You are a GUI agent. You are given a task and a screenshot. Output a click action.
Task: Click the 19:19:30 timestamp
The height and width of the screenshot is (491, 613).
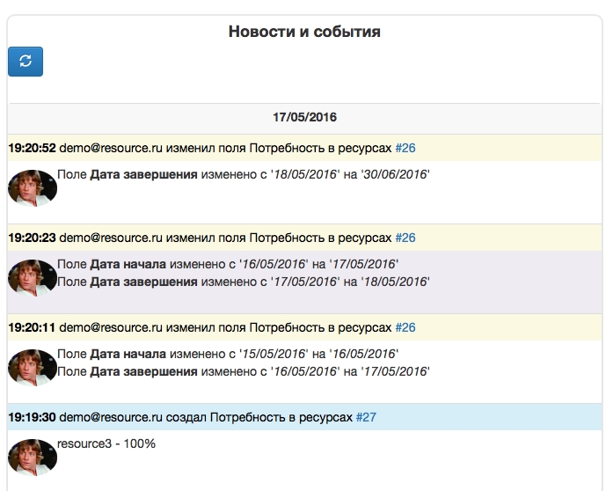(x=32, y=417)
